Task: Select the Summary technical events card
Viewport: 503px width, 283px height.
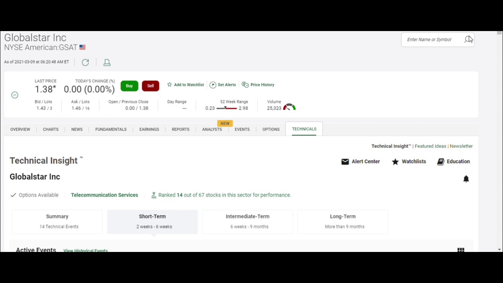Action: coord(57,222)
